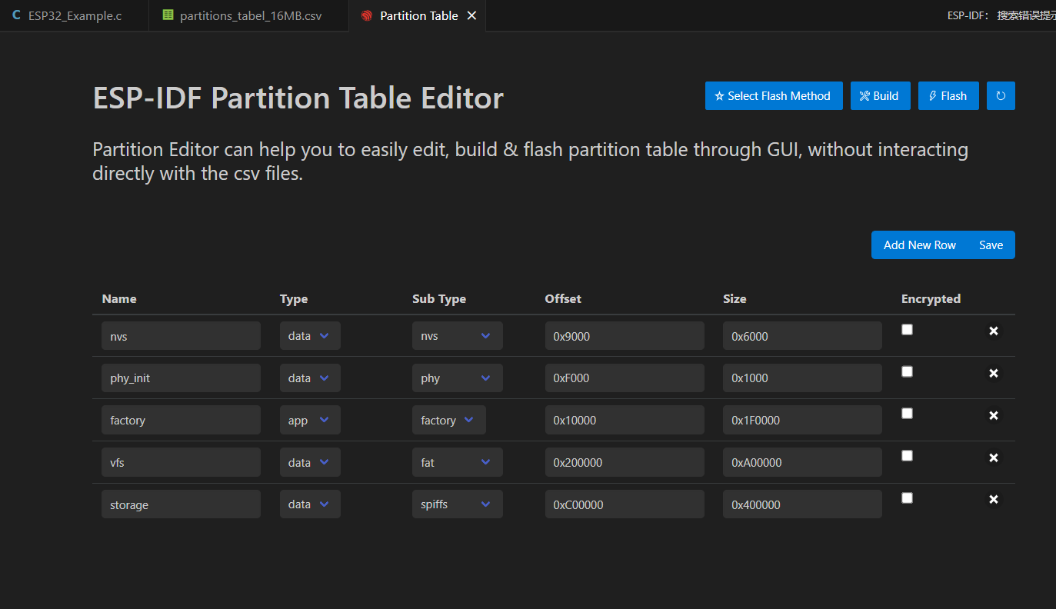
Task: Open Sub Type dropdown showing factory
Action: coord(449,421)
